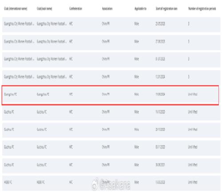This screenshot has width=222, height=195.
Task: Click Number of registration periods header
Action: click(x=202, y=9)
